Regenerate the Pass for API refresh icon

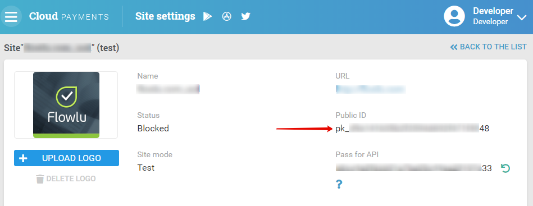(x=505, y=168)
